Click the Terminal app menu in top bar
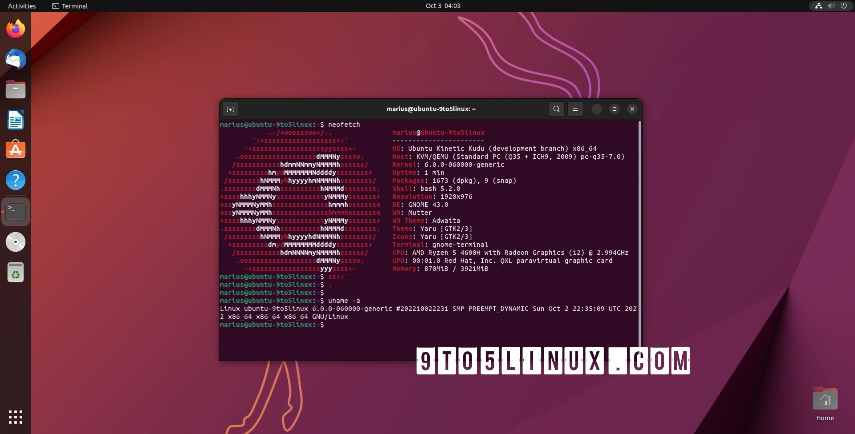Screen dimensions: 855x434 pos(69,6)
